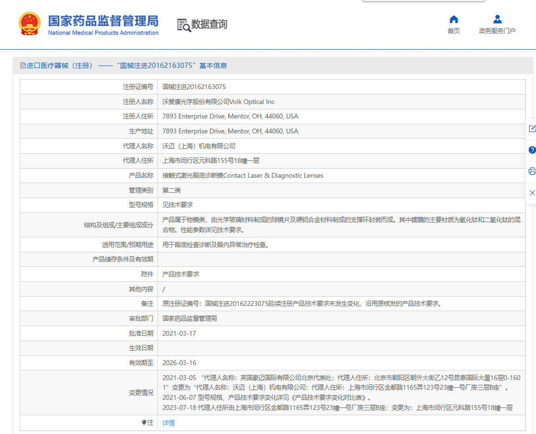This screenshot has height=434, width=536.
Task: Click the 代理人住所 row label
Action: click(138, 160)
